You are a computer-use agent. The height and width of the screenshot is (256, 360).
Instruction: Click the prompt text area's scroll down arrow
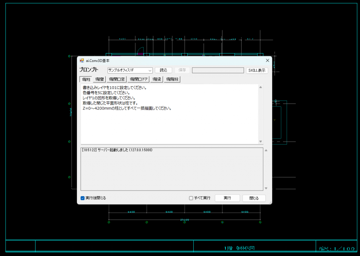point(261,142)
